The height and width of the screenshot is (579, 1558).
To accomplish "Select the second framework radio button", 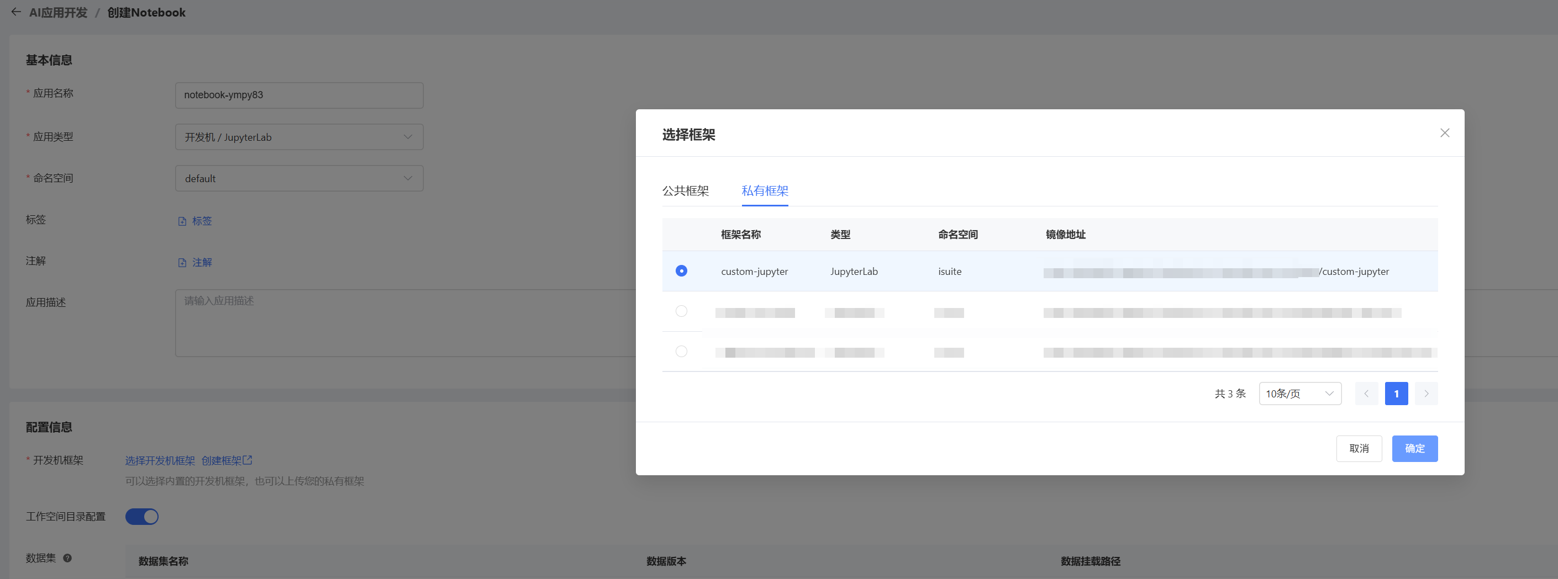I will (681, 311).
